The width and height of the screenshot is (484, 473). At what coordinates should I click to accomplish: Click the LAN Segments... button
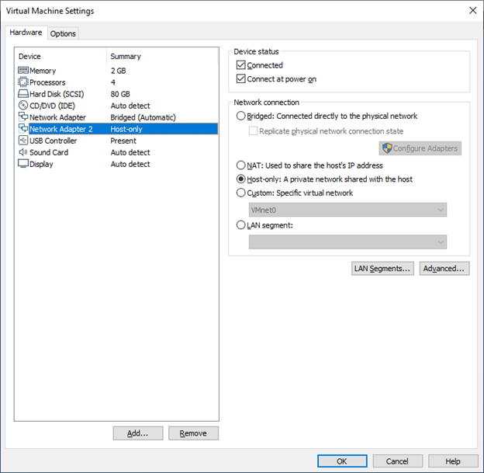[382, 269]
